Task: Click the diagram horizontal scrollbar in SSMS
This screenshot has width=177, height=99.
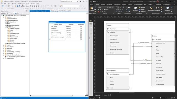Action: (x=52, y=95)
